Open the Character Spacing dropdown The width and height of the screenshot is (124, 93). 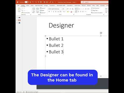61,12
